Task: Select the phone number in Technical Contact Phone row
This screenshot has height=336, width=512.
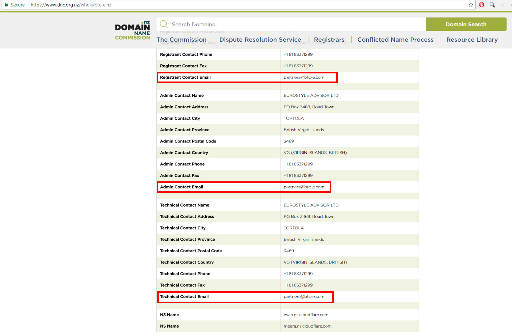Action: [298, 274]
